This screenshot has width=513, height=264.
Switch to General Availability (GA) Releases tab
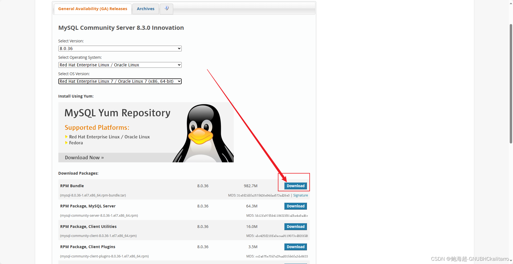coord(93,9)
